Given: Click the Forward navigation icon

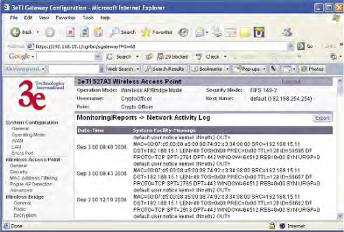Looking at the screenshot, I should [x=50, y=33].
